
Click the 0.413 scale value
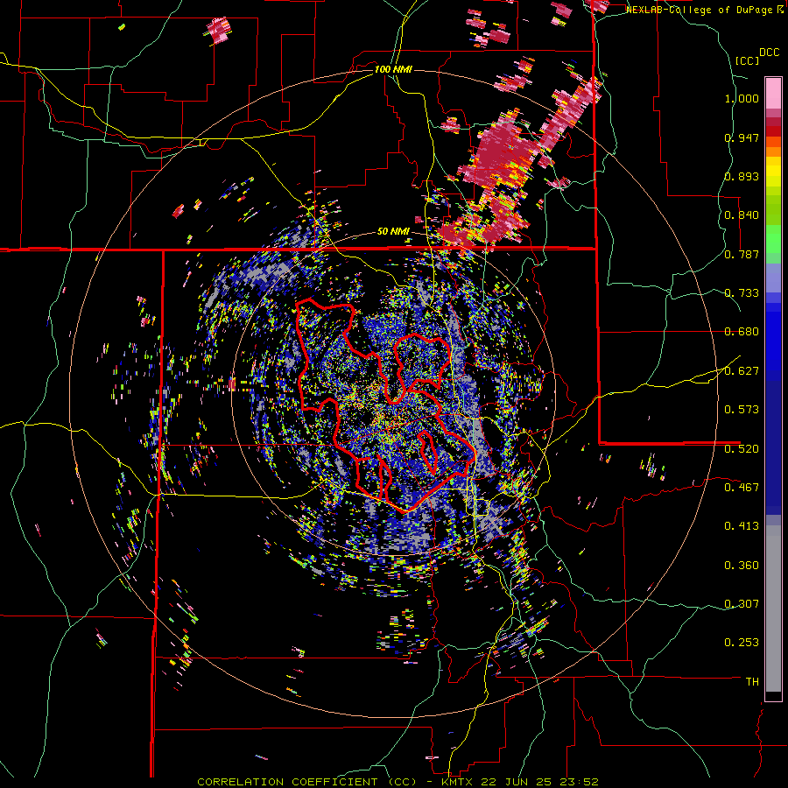[742, 526]
